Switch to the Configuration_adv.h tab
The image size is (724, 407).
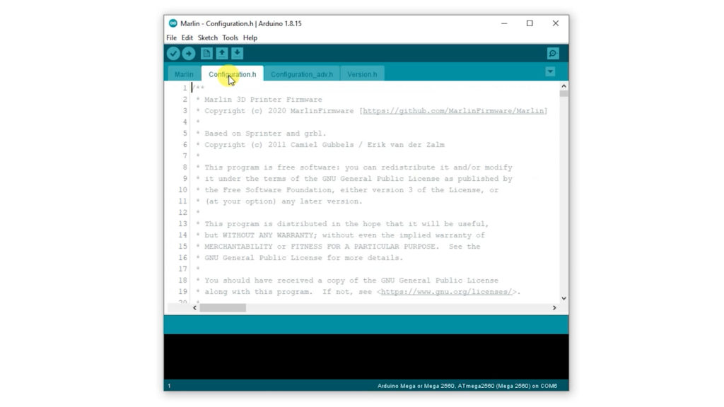[x=301, y=74]
